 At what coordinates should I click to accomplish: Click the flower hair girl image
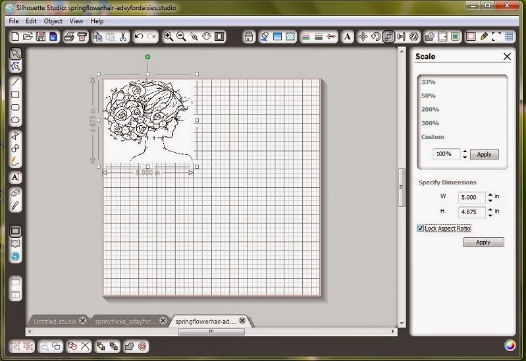(x=148, y=120)
